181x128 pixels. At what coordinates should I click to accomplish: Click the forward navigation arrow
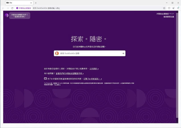pos(8,8)
